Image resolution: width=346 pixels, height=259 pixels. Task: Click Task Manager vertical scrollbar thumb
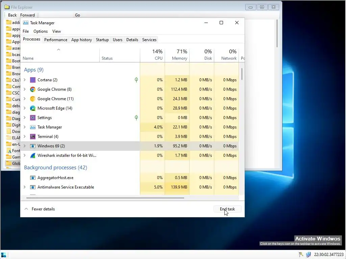pos(242,74)
